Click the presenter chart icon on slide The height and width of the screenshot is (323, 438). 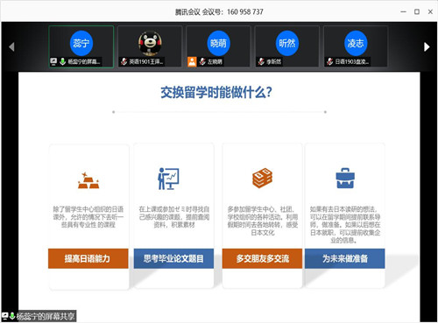point(168,179)
